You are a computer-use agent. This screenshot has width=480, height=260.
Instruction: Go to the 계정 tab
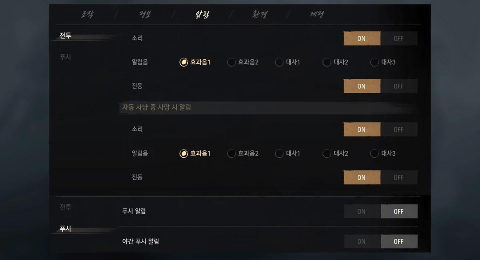tap(317, 14)
